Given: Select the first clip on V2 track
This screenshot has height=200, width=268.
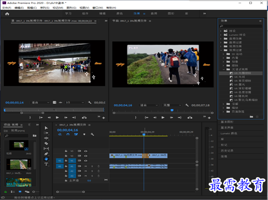Looking at the screenshot, I should pos(126,156).
